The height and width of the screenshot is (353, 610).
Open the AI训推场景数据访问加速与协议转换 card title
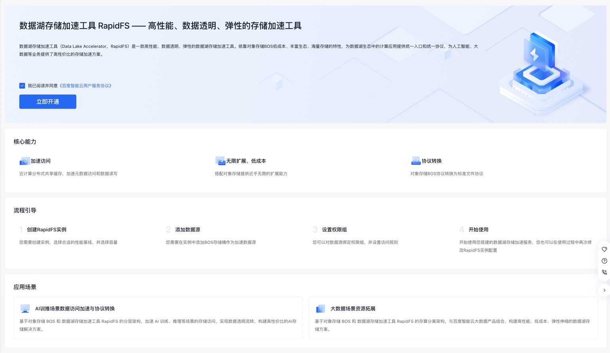75,308
